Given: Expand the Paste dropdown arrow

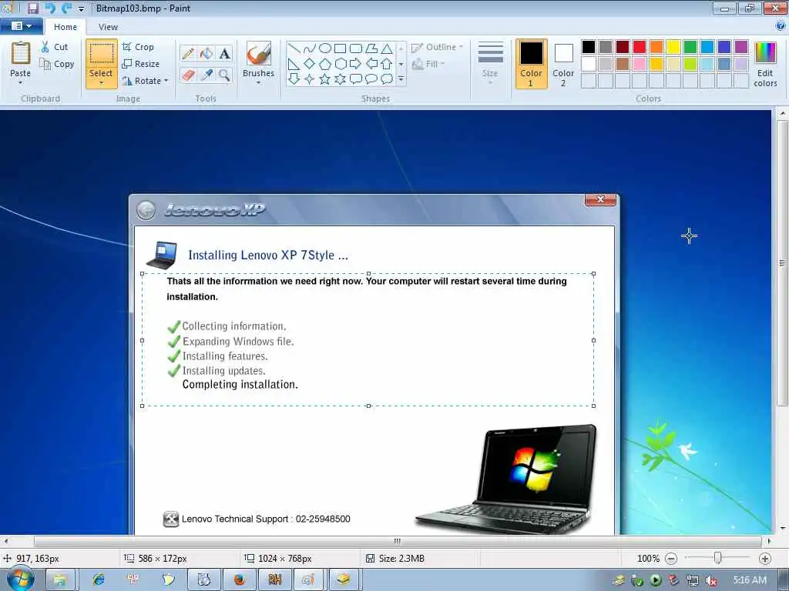Looking at the screenshot, I should (20, 83).
